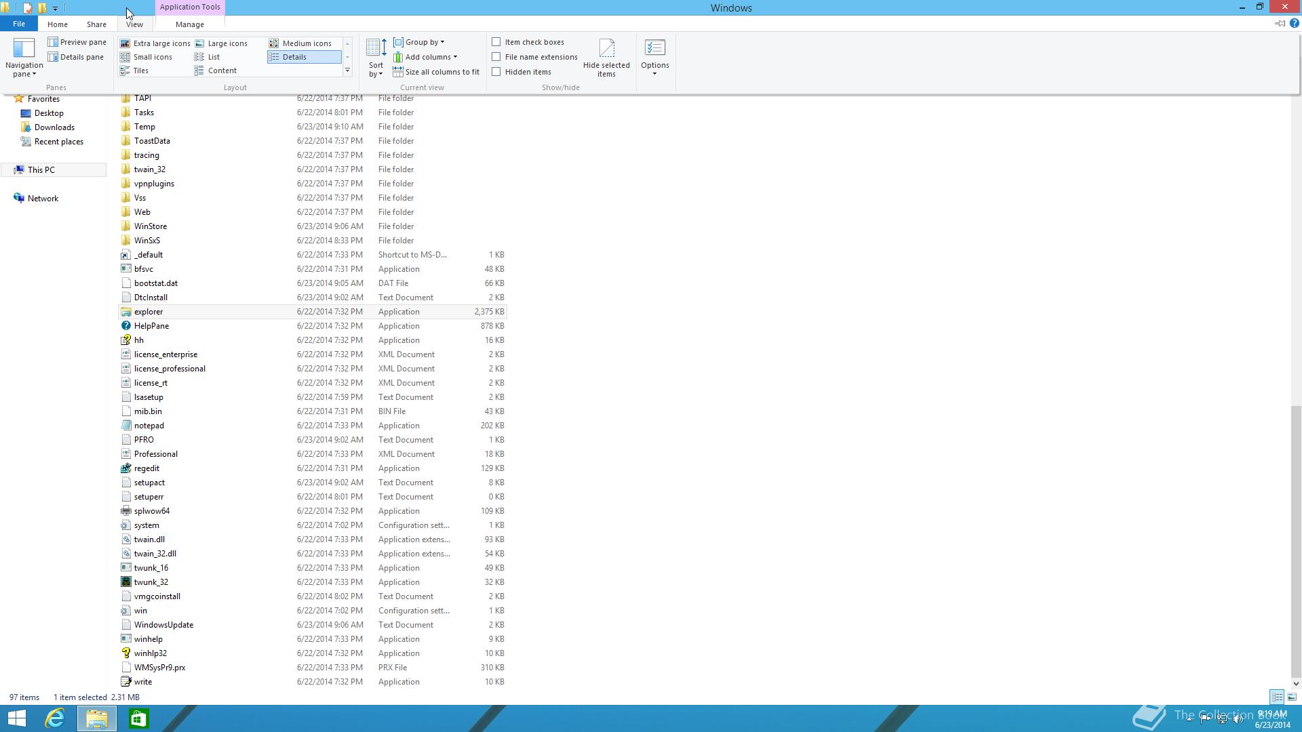Viewport: 1302px width, 732px height.
Task: Select the View ribbon tab
Action: [x=134, y=24]
